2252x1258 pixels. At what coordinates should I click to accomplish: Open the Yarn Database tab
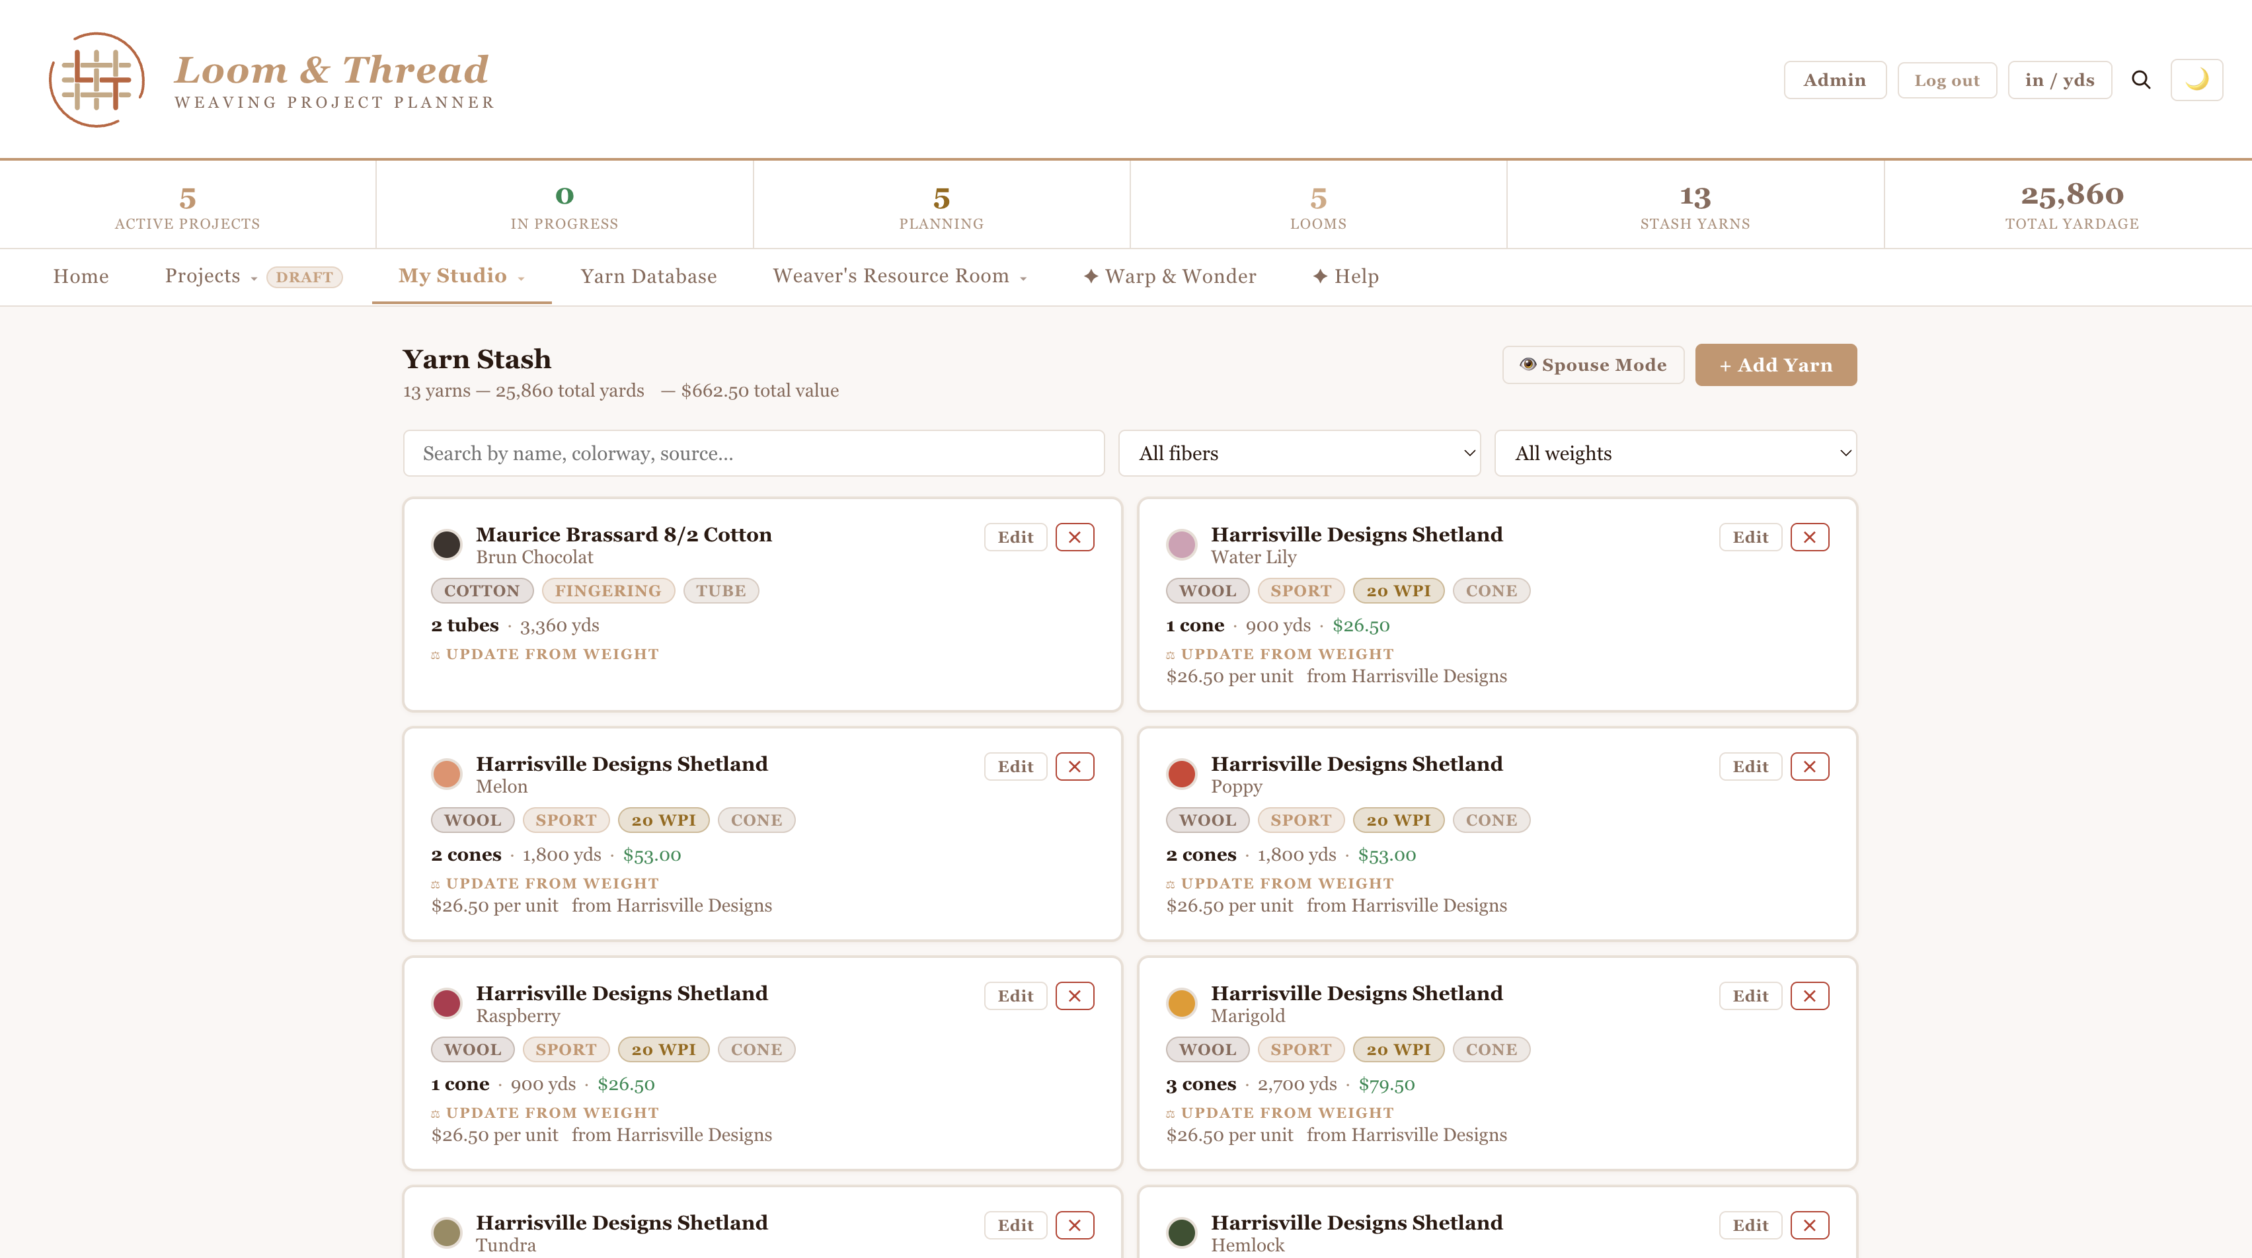[648, 276]
